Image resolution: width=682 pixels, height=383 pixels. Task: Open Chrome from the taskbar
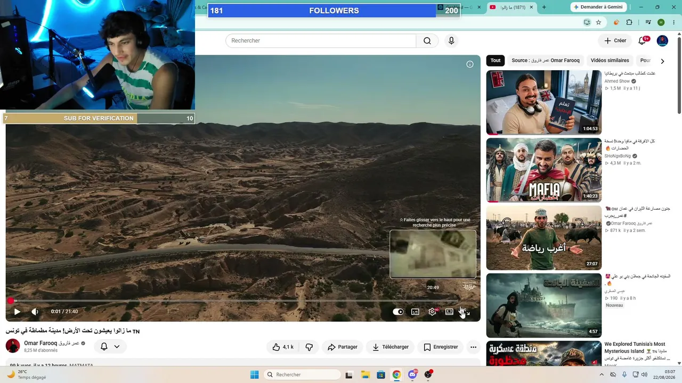pos(396,374)
